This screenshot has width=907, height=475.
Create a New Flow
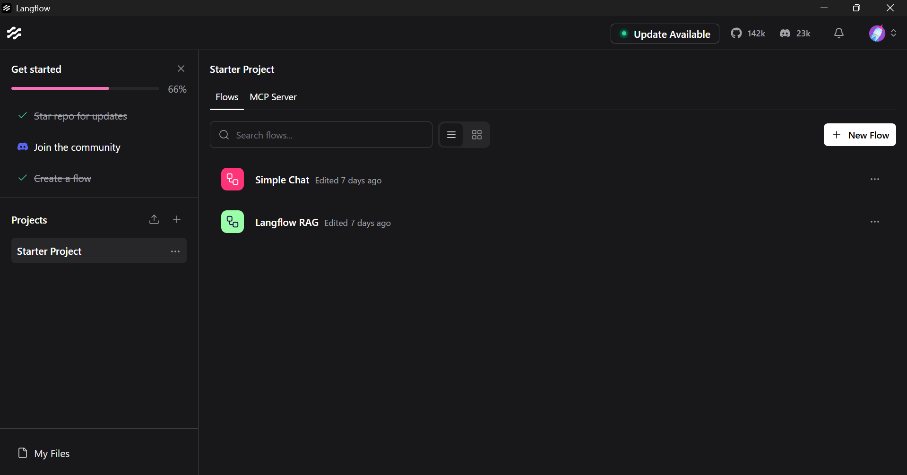860,135
